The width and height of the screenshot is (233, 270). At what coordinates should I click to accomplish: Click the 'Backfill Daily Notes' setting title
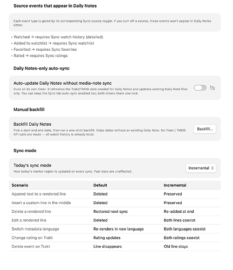tap(32, 124)
